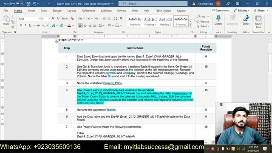Apply the red font color

69,25
